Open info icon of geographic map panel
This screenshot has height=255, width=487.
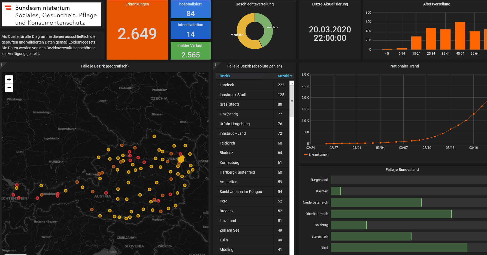click(x=1, y=65)
